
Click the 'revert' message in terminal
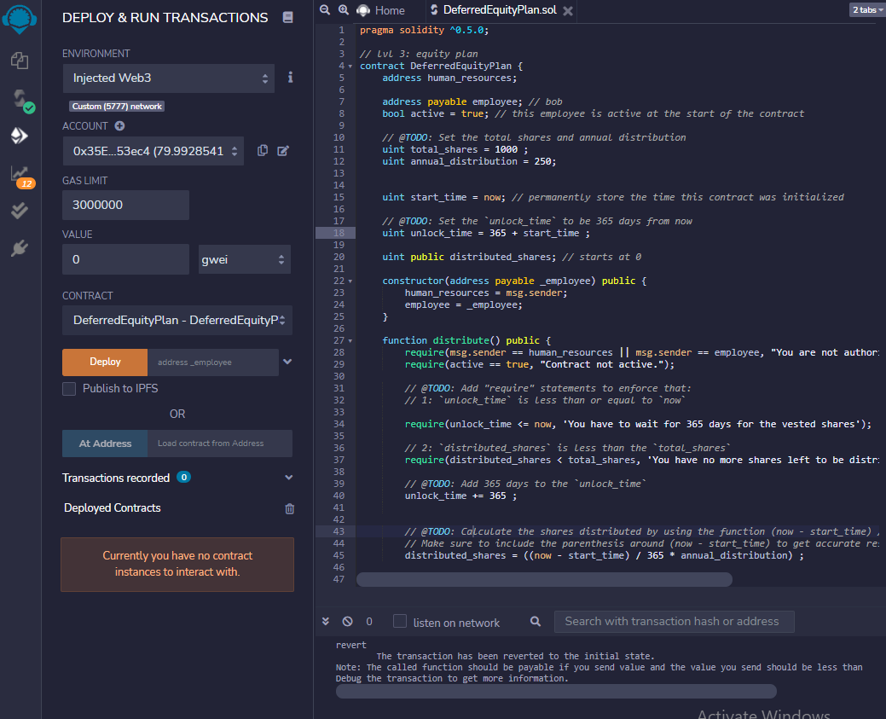(x=350, y=645)
